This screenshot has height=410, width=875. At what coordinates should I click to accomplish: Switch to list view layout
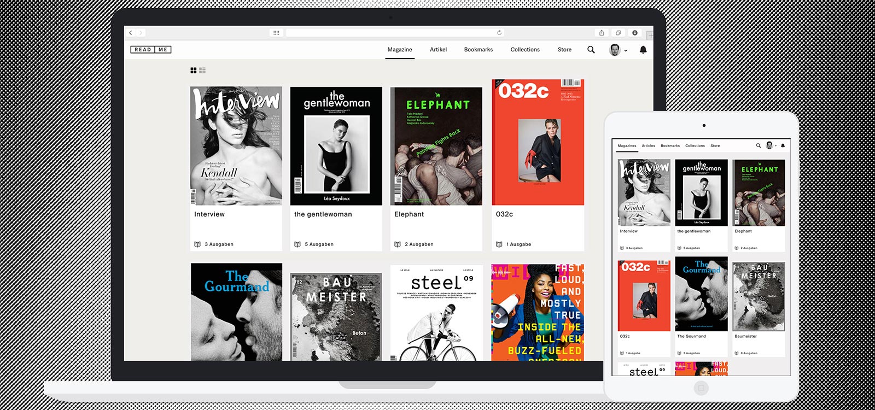202,71
